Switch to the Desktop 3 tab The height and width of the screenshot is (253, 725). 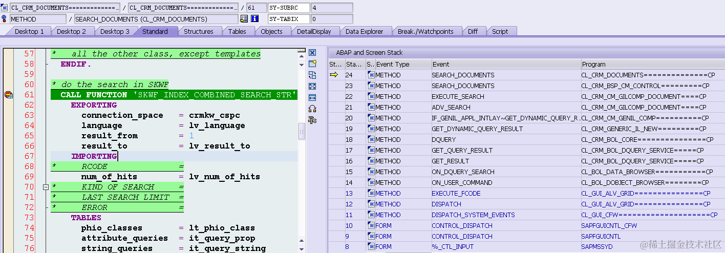[x=114, y=31]
